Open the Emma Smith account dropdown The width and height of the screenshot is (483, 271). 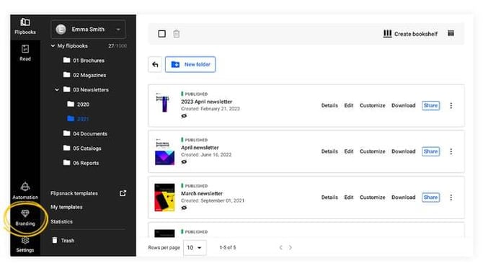pos(88,30)
